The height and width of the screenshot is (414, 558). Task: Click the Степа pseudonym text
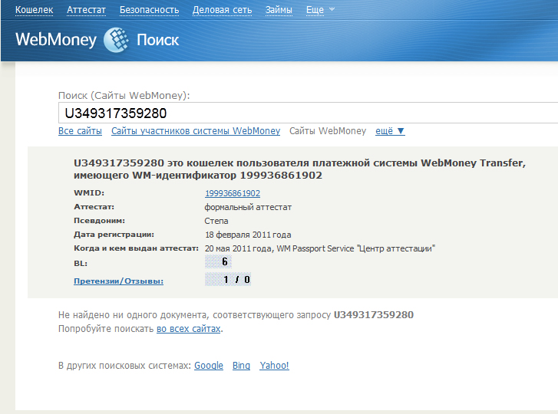(216, 221)
